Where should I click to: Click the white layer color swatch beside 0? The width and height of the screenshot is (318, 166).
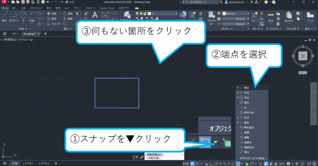point(149,14)
